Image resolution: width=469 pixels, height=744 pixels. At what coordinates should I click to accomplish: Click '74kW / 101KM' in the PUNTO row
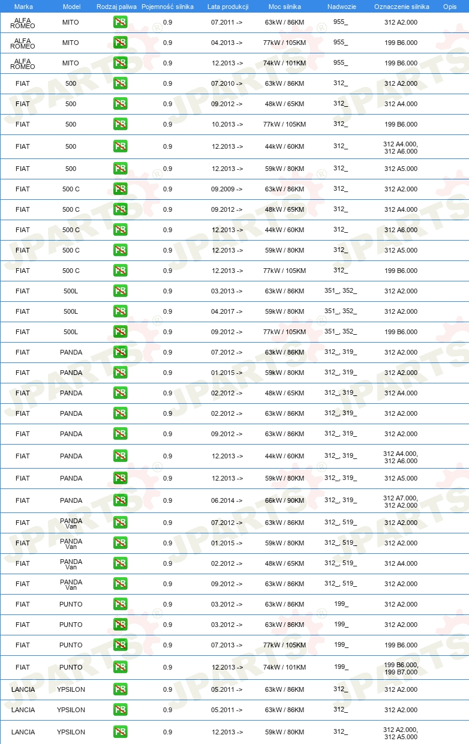click(284, 667)
